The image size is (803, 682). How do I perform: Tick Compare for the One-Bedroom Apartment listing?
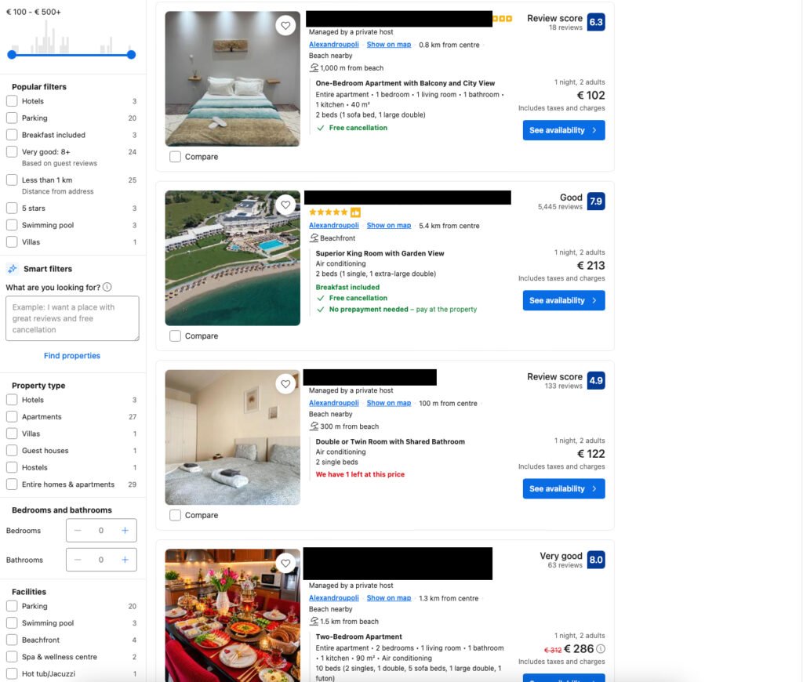[175, 157]
